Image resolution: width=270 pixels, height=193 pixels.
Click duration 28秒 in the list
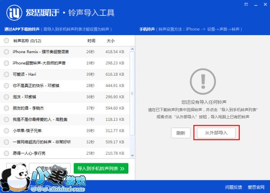coord(90,86)
